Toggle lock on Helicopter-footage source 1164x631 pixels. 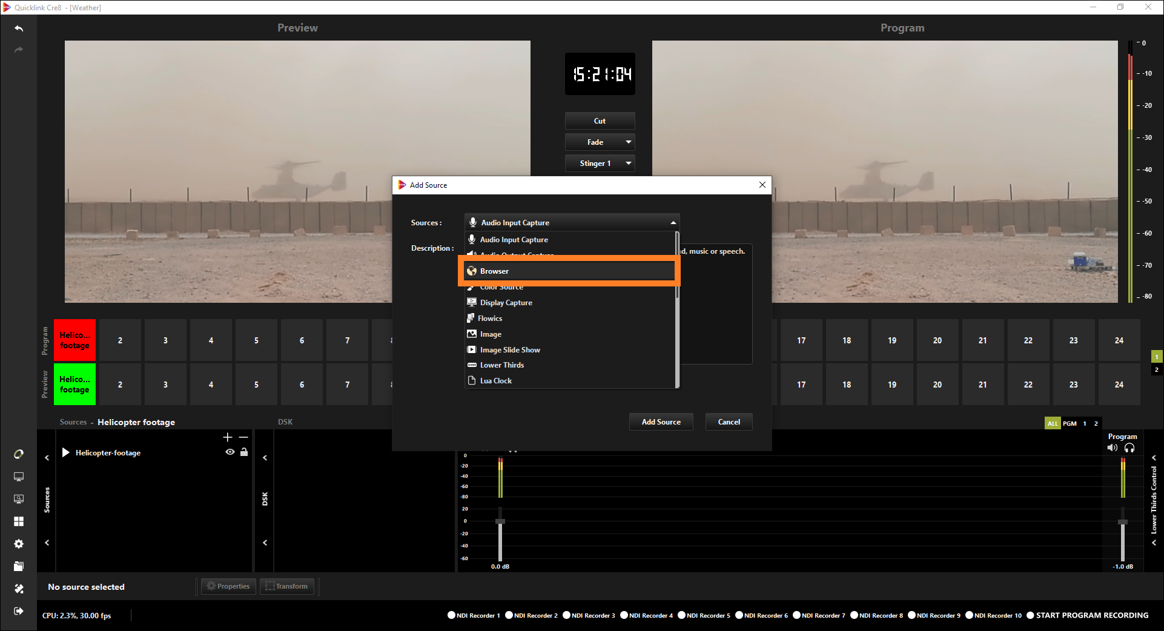244,452
